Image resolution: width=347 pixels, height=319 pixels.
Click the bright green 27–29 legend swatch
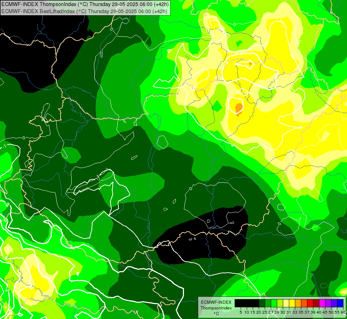(x=274, y=303)
